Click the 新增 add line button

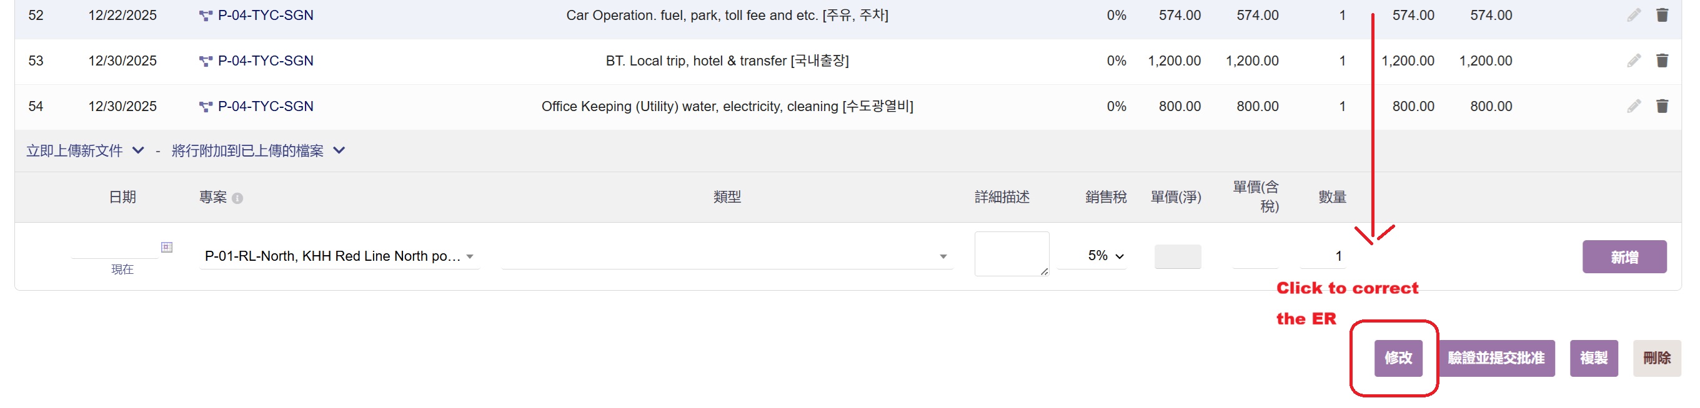pos(1623,257)
